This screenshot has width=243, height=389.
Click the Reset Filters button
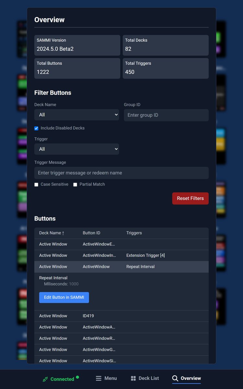tap(191, 198)
